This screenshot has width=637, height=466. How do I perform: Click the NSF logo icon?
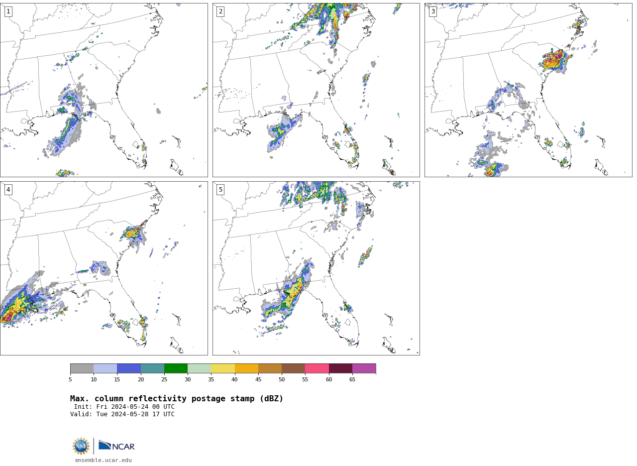tap(81, 446)
